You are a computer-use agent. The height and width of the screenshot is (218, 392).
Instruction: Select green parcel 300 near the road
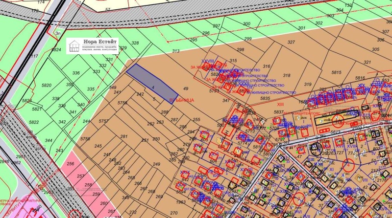point(246,23)
